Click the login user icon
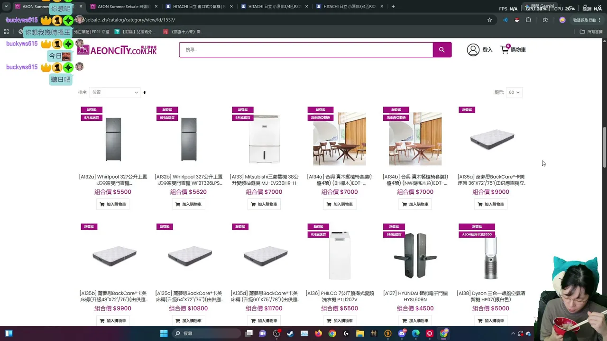 click(473, 50)
